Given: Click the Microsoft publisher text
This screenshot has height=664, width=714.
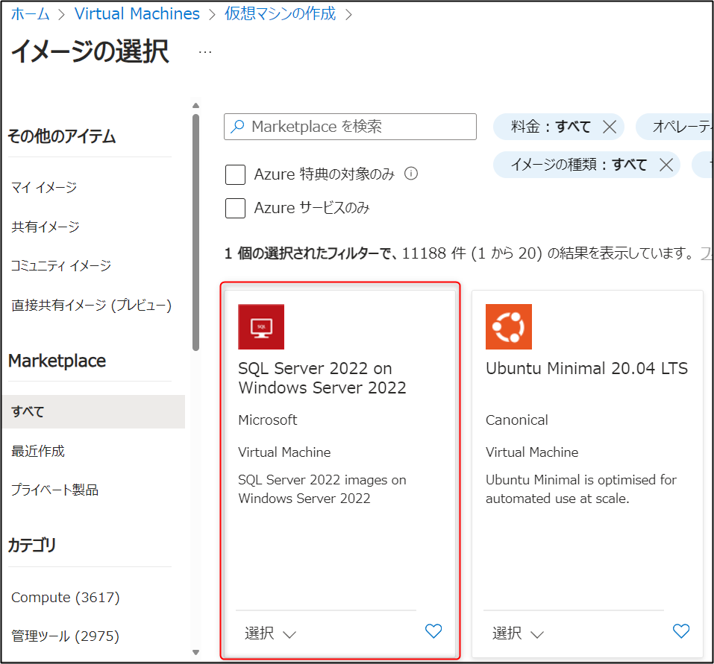Looking at the screenshot, I should click(267, 420).
